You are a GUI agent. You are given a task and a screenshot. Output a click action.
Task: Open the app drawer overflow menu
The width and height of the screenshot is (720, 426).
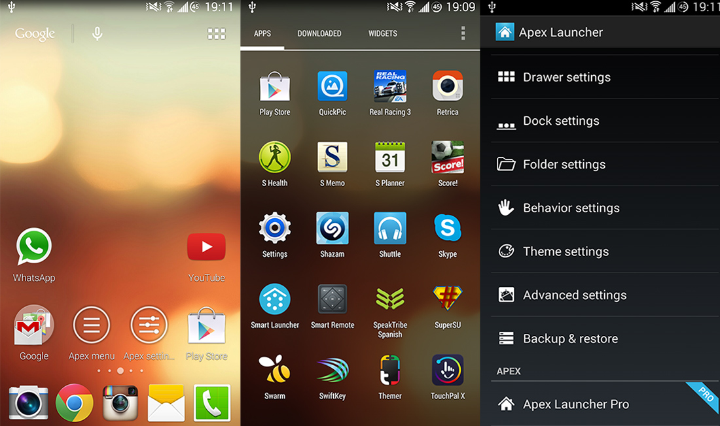[x=463, y=33]
